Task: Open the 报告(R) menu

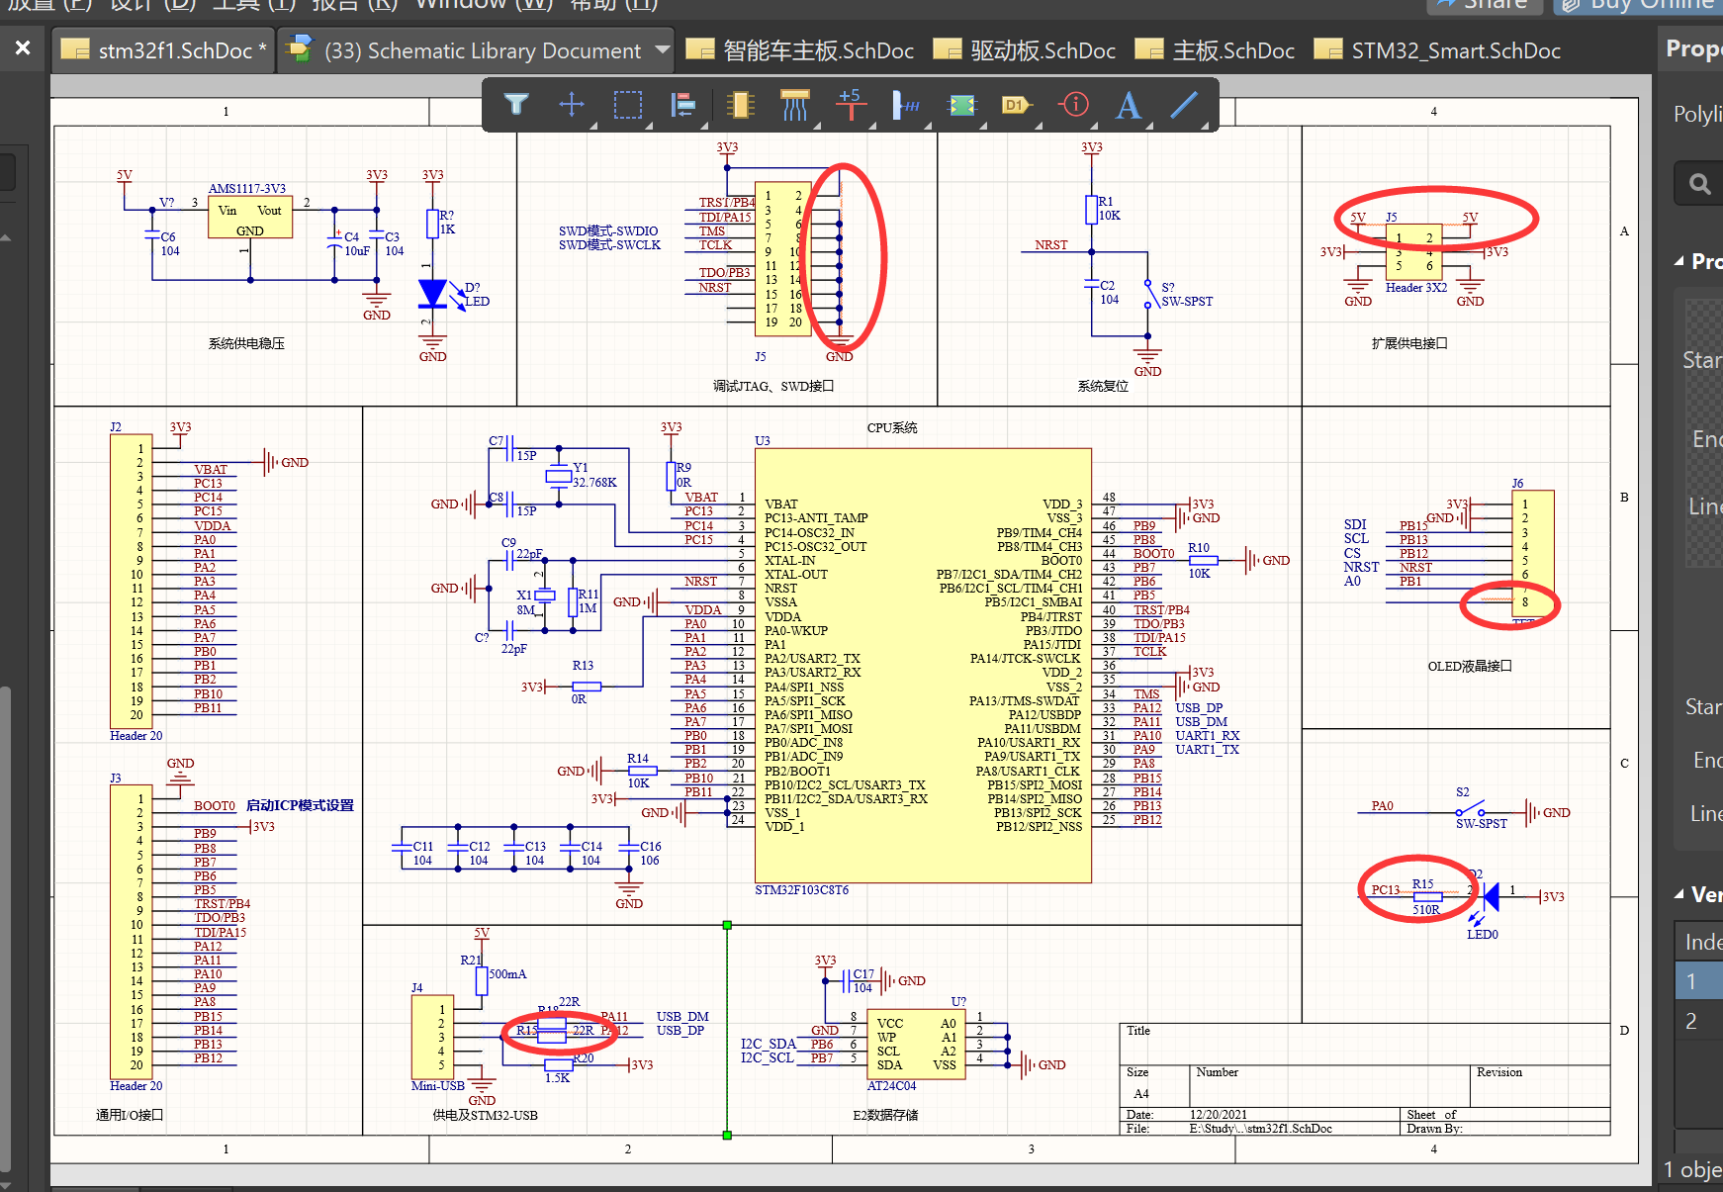Action: (x=351, y=5)
